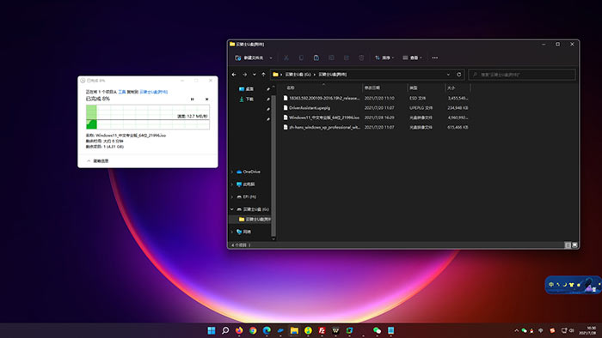
Task: Expand the EFI (H:) drive node
Action: tap(232, 196)
